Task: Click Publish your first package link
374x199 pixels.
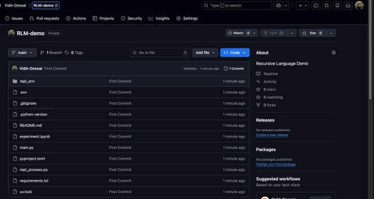Action: coord(276,164)
